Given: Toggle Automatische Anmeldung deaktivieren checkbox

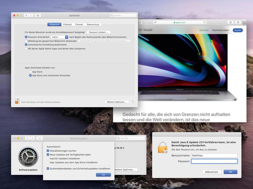Looking at the screenshot, I should click(x=26, y=45).
